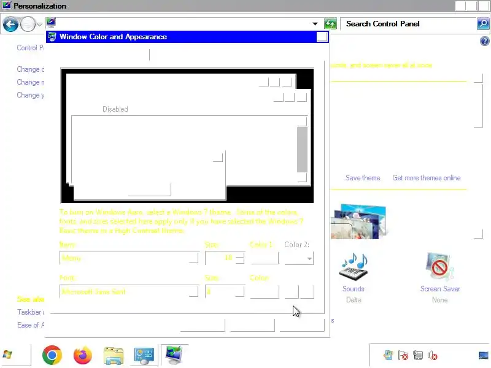This screenshot has height=368, width=491.
Task: Click the search magnifier icon
Action: [x=483, y=24]
